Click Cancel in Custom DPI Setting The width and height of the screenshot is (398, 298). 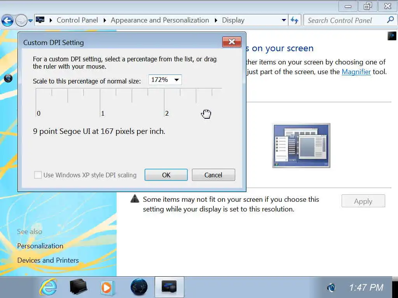(213, 175)
